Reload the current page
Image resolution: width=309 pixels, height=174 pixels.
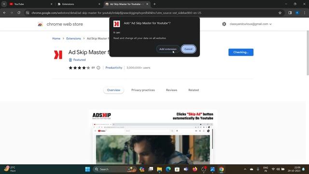[19, 13]
